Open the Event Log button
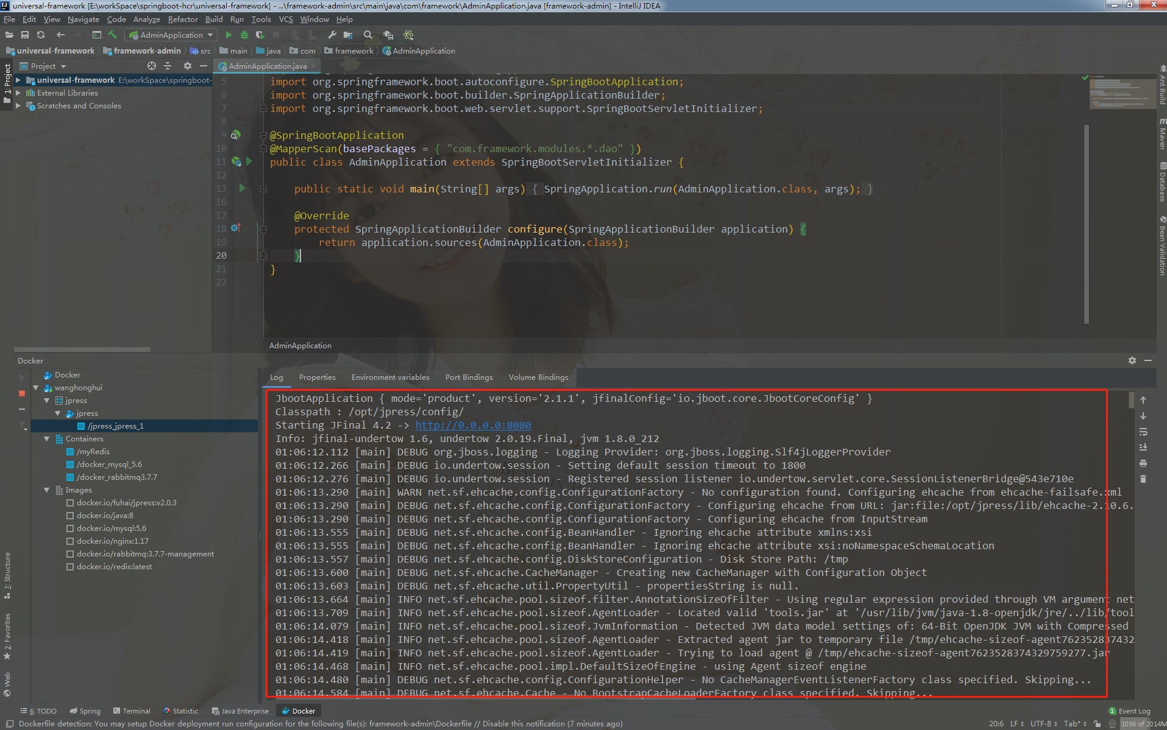Screen dimensions: 1167x730 coord(1129,711)
